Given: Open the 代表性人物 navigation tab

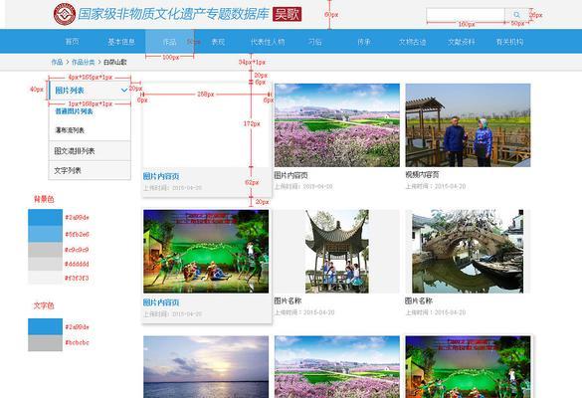Looking at the screenshot, I should click(268, 42).
